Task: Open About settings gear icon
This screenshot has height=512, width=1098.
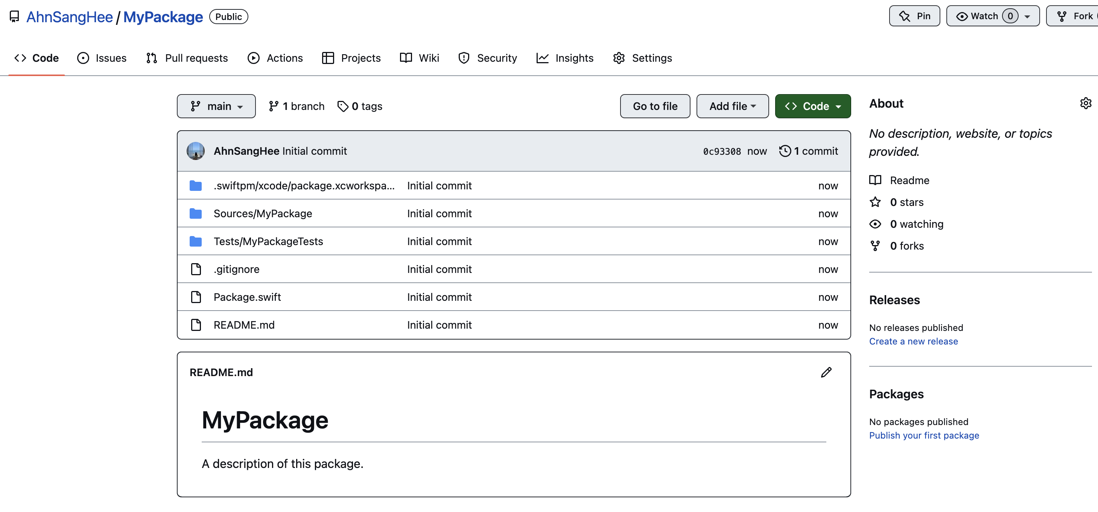Action: (x=1085, y=103)
